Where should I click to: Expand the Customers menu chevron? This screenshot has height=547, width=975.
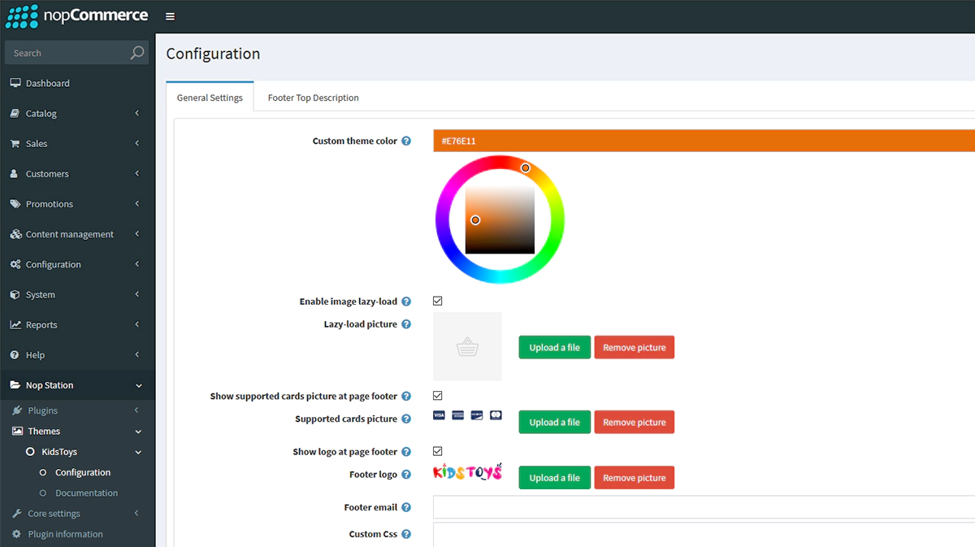(x=137, y=173)
